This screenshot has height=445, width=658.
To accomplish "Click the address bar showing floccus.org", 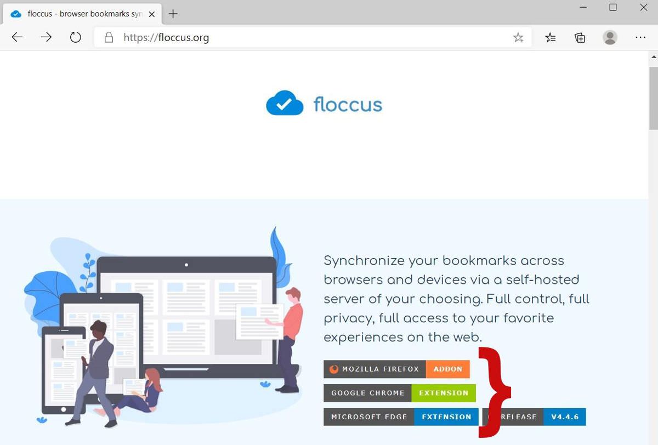I will (313, 37).
